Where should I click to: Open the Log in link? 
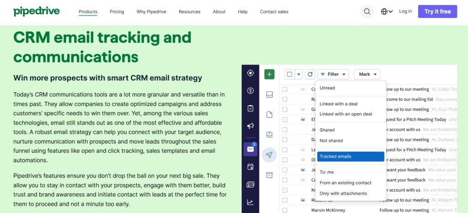point(405,11)
